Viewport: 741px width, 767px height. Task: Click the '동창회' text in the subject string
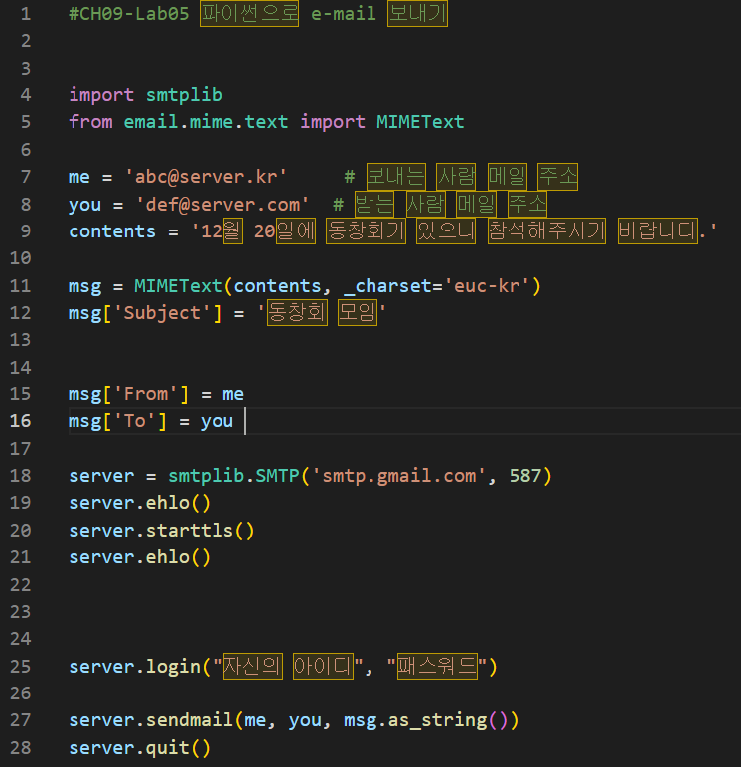[297, 313]
